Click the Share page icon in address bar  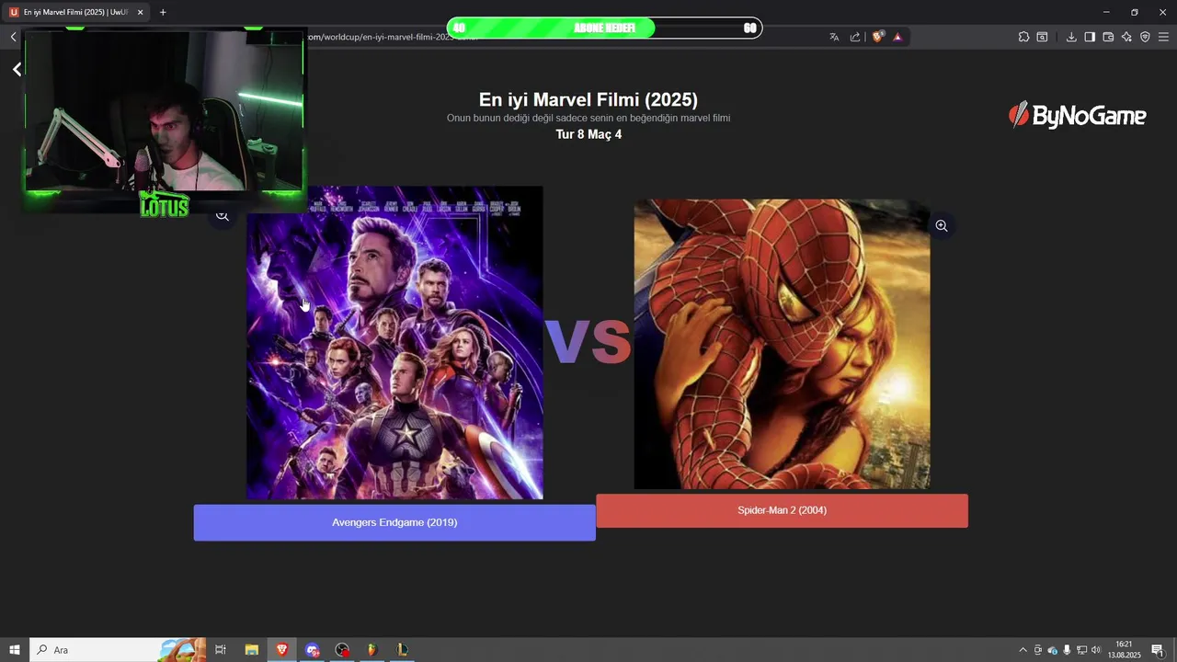pyautogui.click(x=855, y=37)
